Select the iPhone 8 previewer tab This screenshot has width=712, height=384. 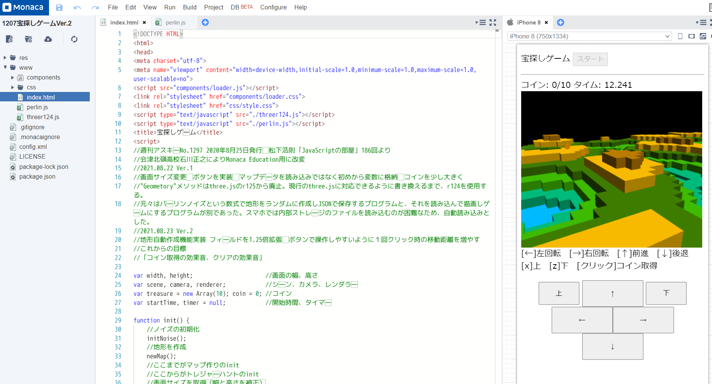coord(528,23)
